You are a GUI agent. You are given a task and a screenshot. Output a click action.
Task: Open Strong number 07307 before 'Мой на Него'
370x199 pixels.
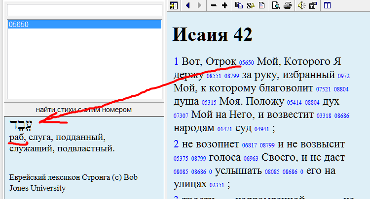181,116
